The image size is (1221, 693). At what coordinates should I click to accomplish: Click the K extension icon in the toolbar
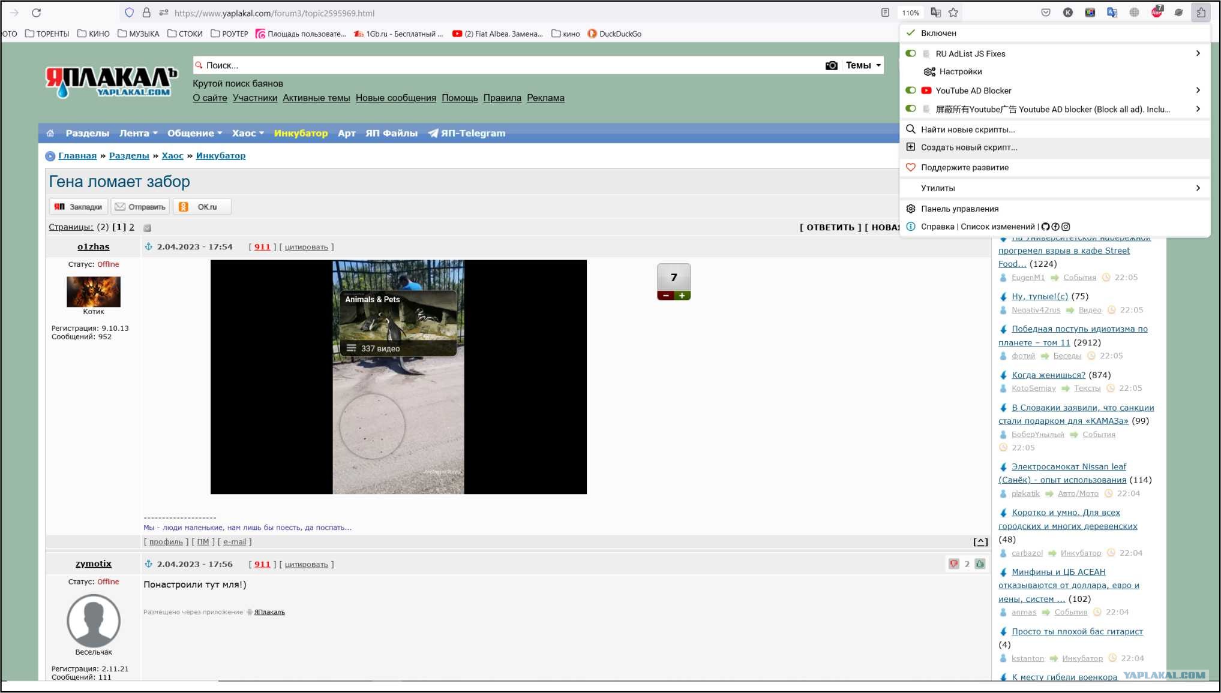pos(1068,13)
